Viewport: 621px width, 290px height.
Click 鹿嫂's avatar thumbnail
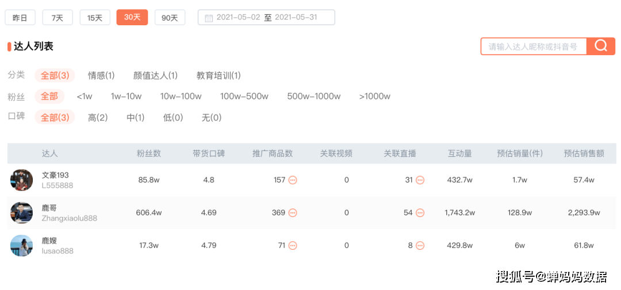click(x=22, y=246)
